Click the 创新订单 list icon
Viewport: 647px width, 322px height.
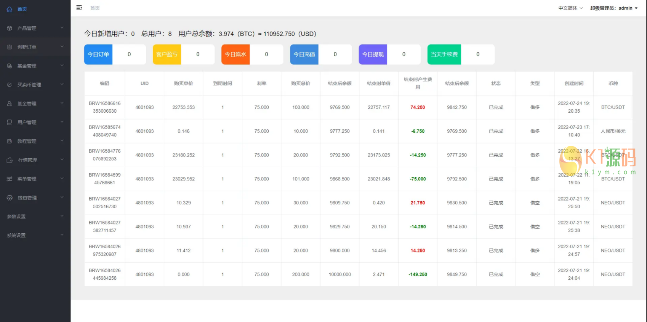point(10,47)
